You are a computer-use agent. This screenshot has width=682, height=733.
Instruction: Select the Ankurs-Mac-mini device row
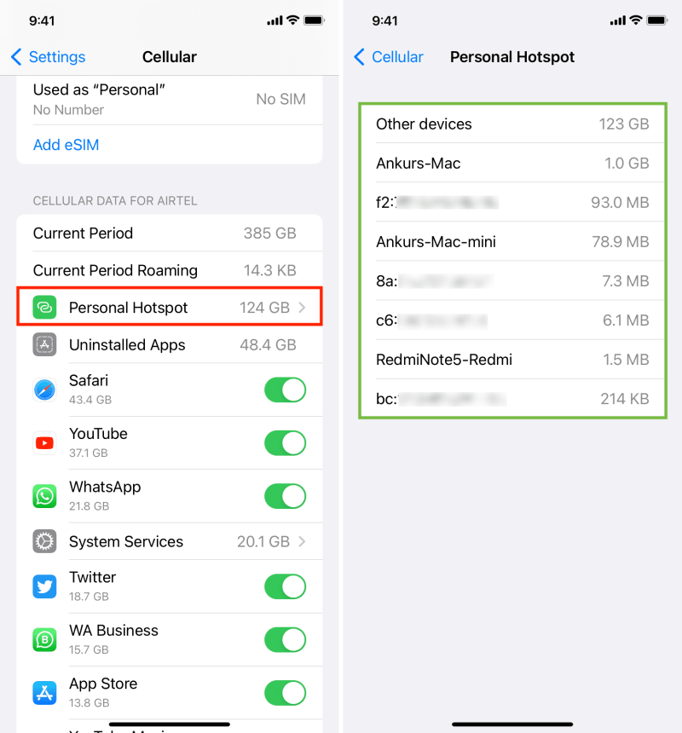click(512, 242)
